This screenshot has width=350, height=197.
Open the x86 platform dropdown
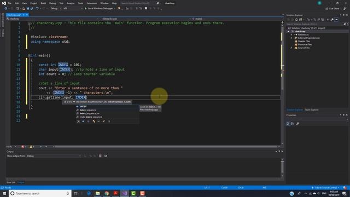tap(73, 9)
